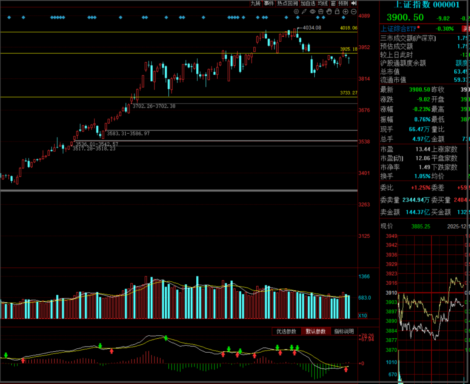
Task: Toggle 均线 moving average lines
Action: [322, 3]
